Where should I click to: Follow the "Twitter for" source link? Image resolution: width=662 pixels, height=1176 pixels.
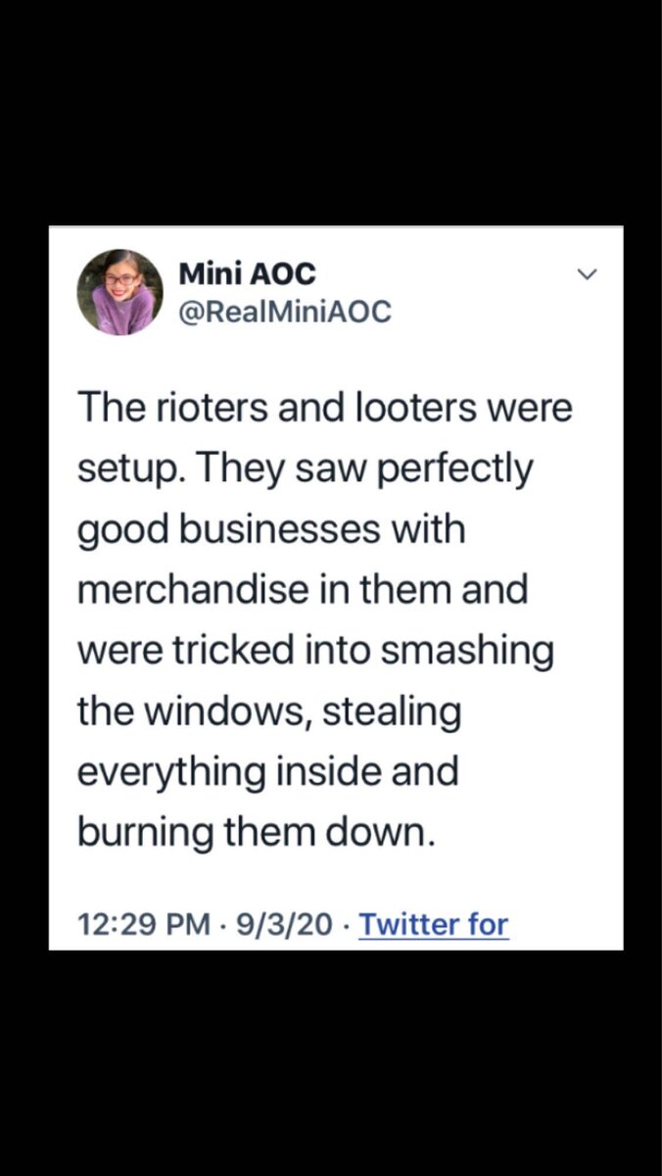tap(434, 923)
